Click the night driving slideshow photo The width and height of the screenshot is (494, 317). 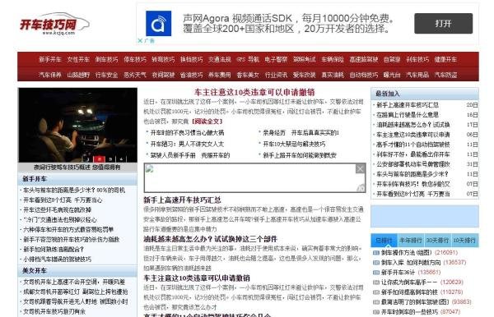[78, 125]
